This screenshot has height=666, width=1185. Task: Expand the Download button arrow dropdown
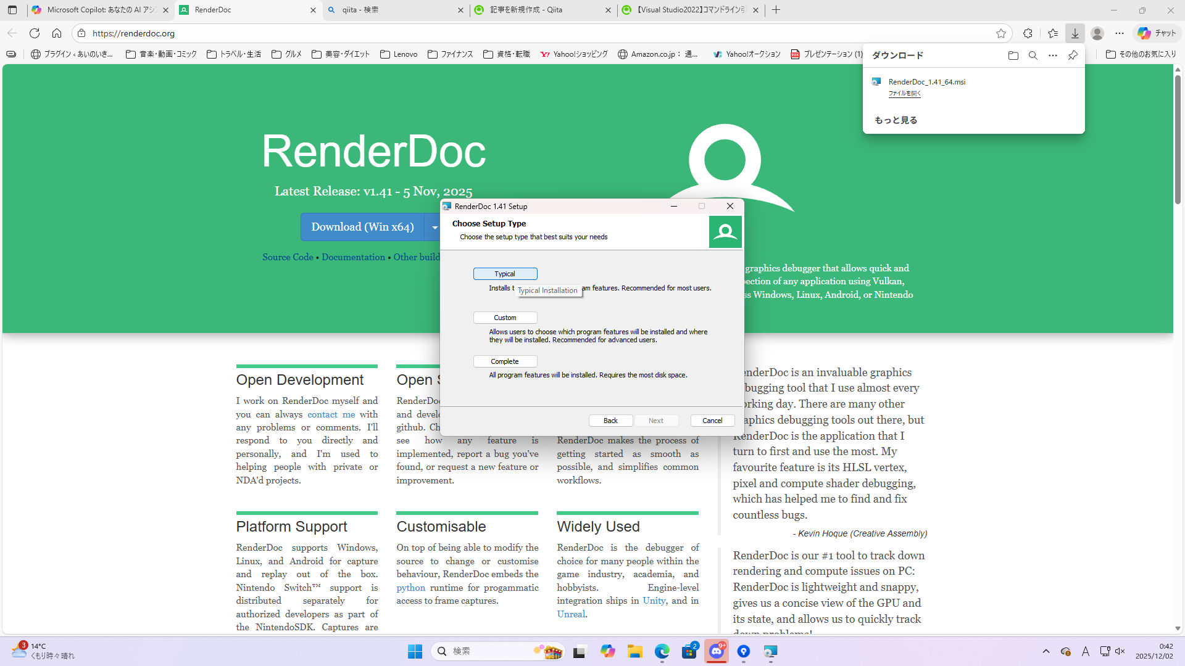pos(434,228)
